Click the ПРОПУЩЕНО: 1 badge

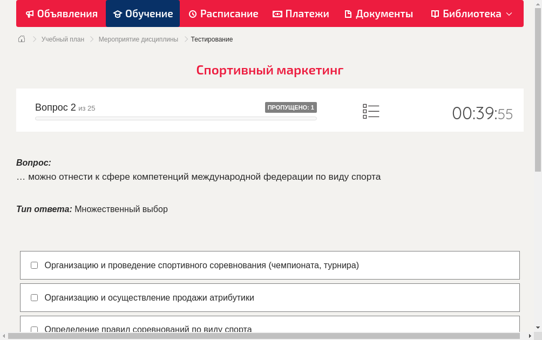click(x=291, y=107)
